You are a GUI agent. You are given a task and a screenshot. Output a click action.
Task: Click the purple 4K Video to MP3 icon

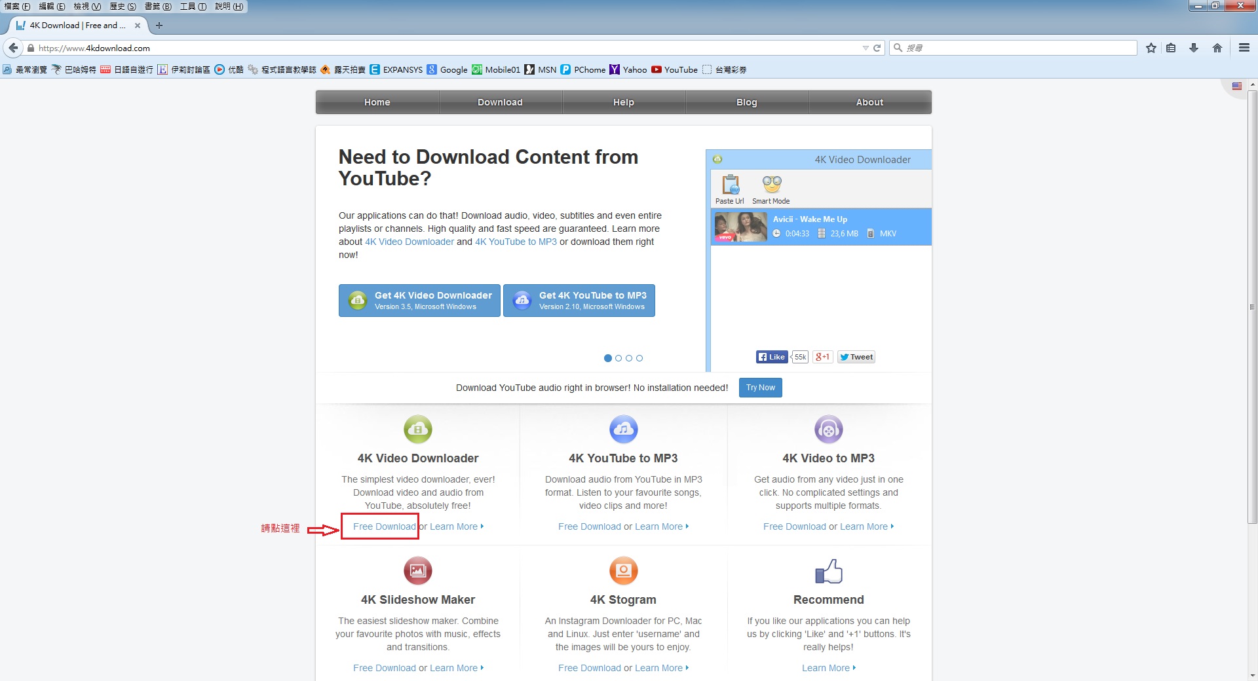click(829, 430)
